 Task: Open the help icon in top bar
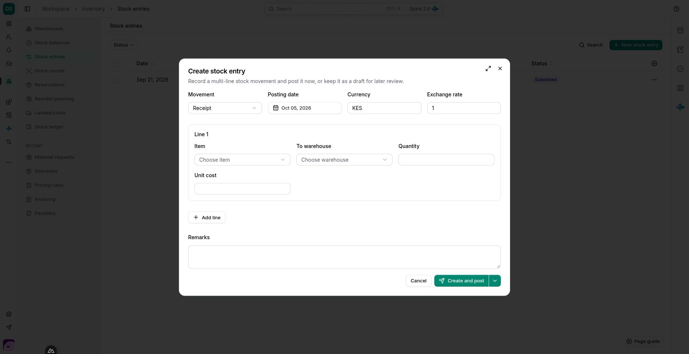click(x=676, y=9)
